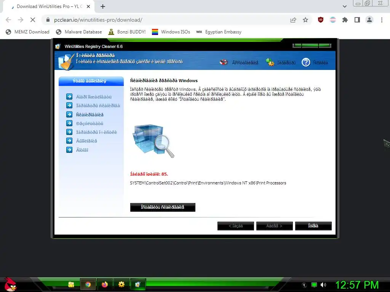Select the Download WinUtilities Pro tab

point(48,6)
